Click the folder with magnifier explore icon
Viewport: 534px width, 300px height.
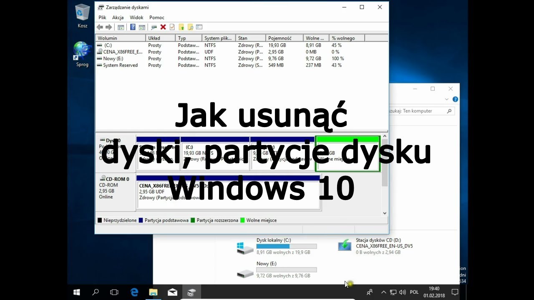point(190,27)
